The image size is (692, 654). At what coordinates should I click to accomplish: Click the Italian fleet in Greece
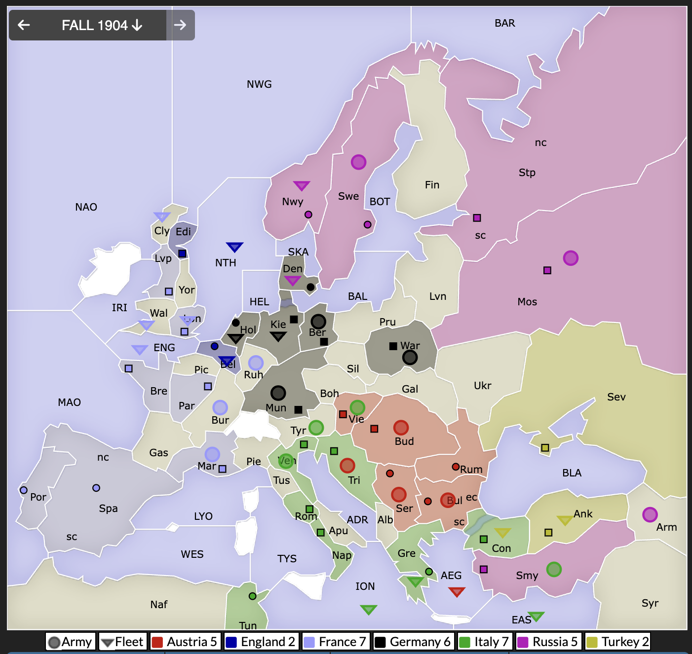click(415, 581)
